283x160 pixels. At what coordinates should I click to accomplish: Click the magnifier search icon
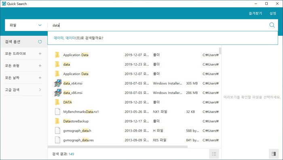click(272, 25)
